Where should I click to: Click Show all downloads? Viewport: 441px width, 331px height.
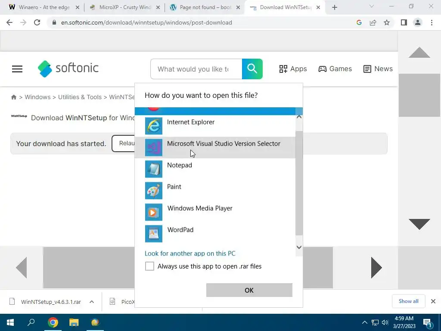click(x=408, y=301)
